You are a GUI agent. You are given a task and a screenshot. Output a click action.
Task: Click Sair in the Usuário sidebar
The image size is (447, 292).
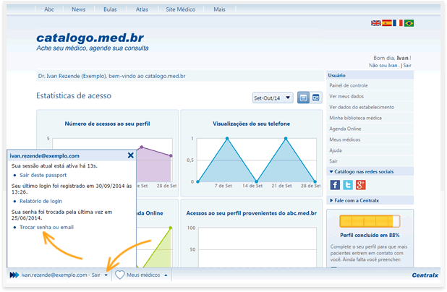pyautogui.click(x=370, y=161)
